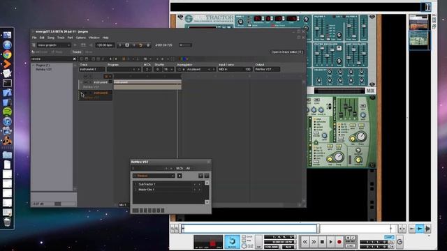Viewport: 447px width, 251px height.
Task: Click the MIX label on Reason rack
Action: coord(370,91)
